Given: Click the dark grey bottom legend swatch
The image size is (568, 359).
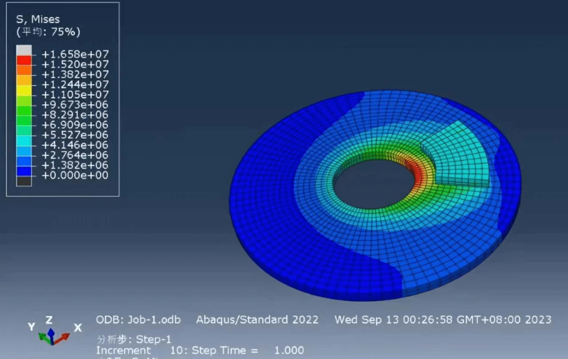Looking at the screenshot, I should 24,181.
